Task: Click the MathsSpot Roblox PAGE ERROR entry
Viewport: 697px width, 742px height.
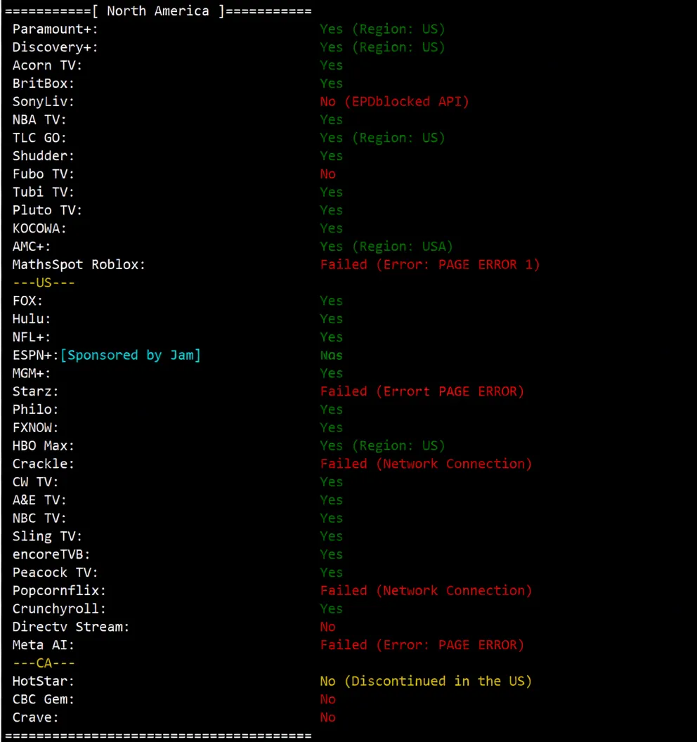Action: 430,264
